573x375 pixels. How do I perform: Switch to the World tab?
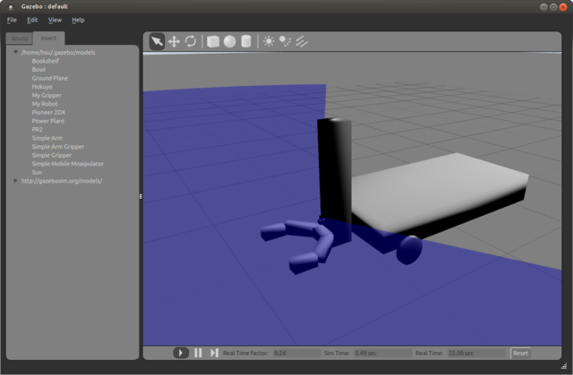pyautogui.click(x=20, y=38)
